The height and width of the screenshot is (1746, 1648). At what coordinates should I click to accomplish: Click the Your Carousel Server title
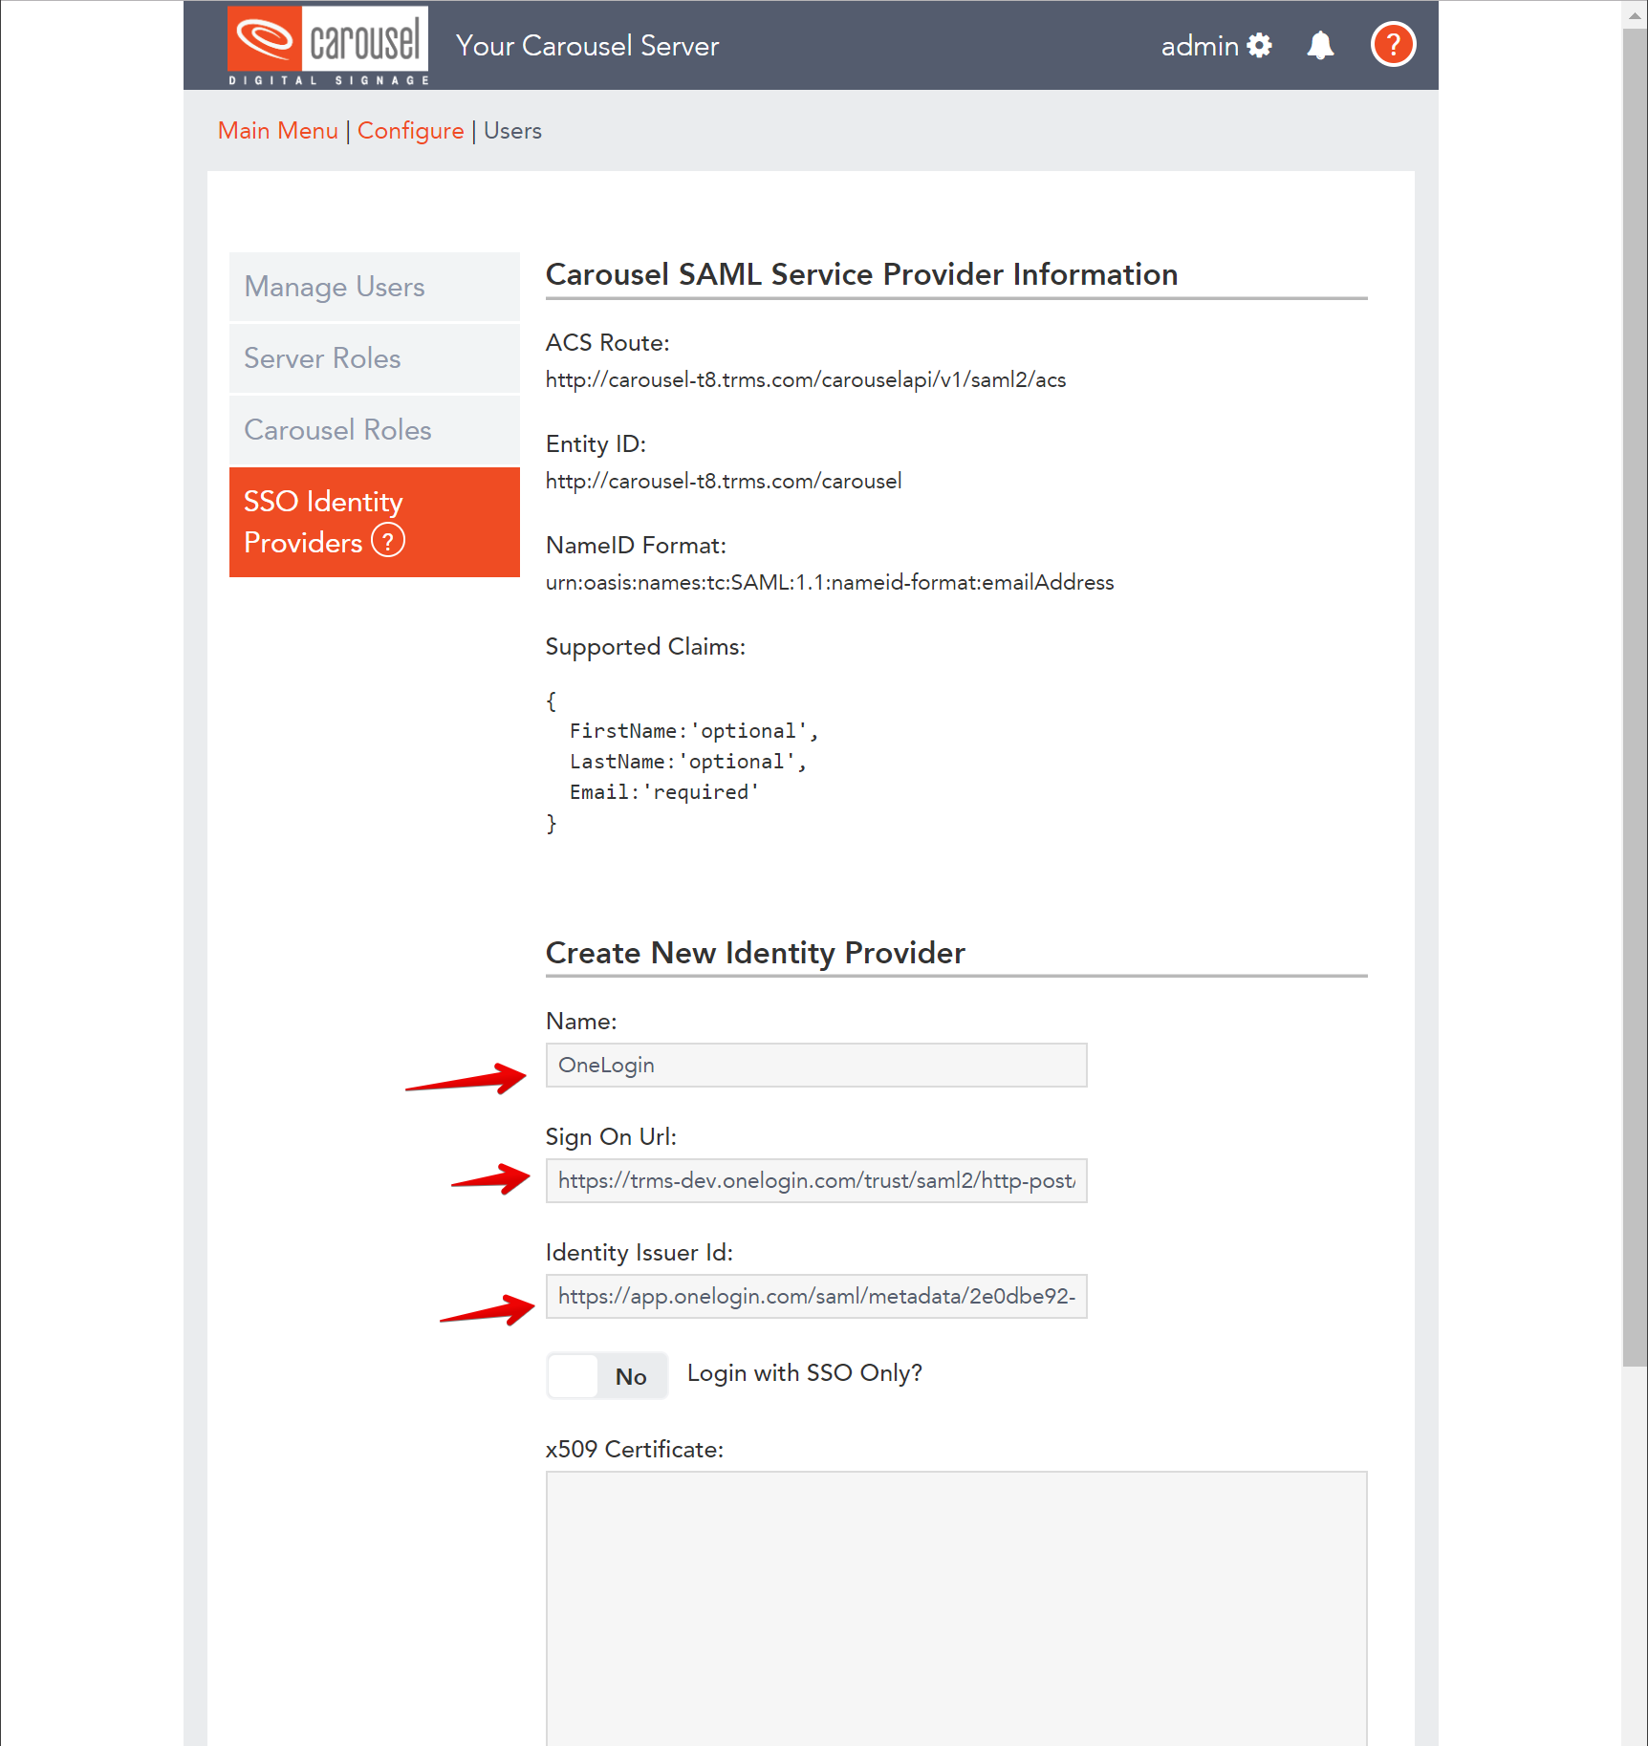(587, 46)
